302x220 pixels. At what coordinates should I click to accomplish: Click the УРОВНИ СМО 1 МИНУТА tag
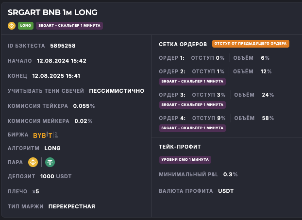pyautogui.click(x=185, y=159)
